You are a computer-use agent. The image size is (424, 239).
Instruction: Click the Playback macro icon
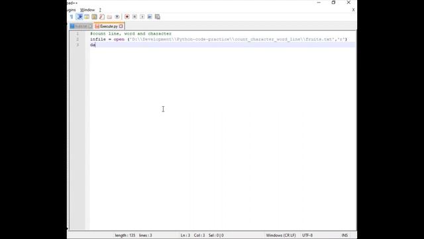[142, 17]
